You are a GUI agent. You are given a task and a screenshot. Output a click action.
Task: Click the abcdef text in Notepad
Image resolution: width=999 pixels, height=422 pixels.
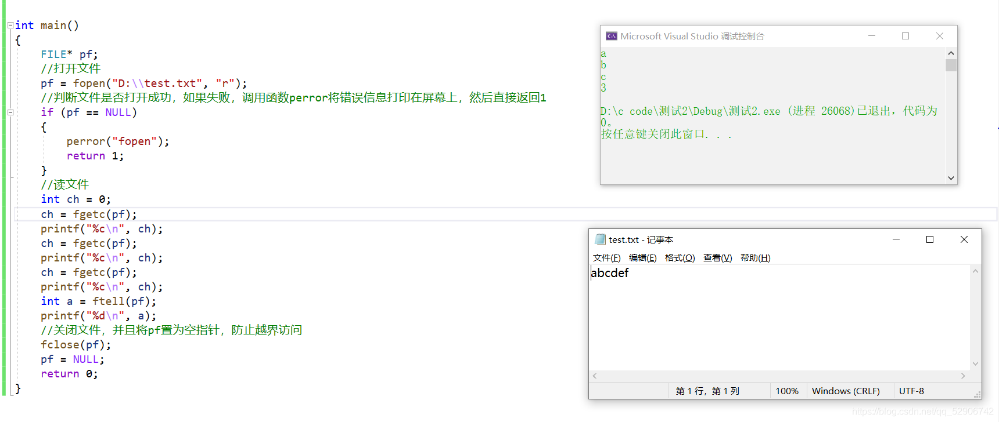(610, 273)
